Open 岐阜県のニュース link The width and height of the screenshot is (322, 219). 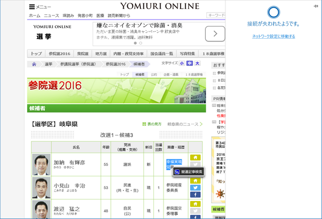pos(185,124)
